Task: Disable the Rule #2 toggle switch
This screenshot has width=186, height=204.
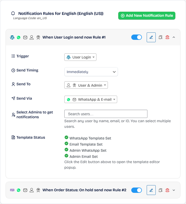Action: [x=137, y=190]
